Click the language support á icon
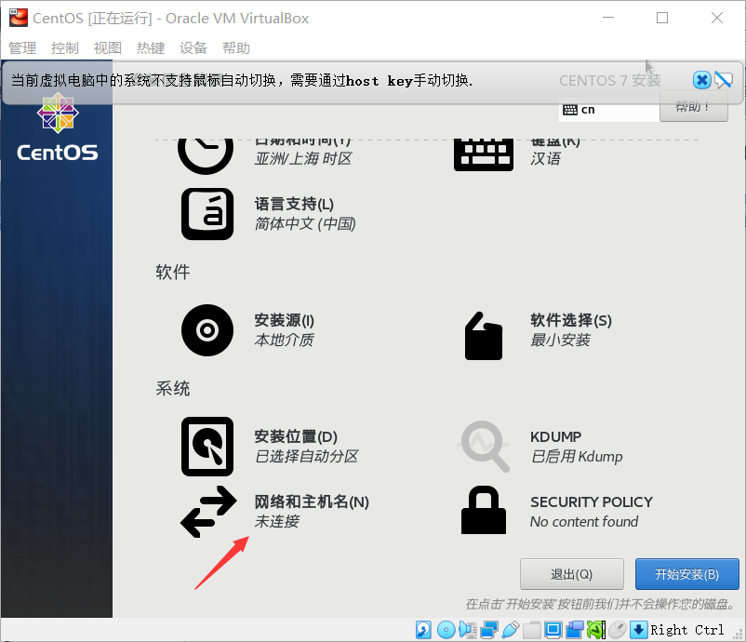Image resolution: width=746 pixels, height=642 pixels. 207,214
